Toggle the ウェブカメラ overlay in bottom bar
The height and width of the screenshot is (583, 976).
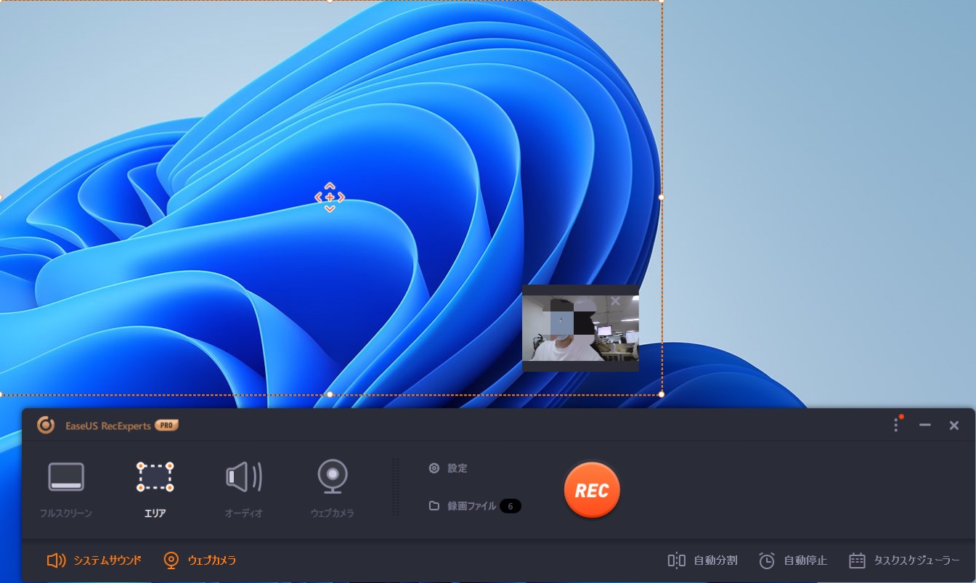pos(200,560)
